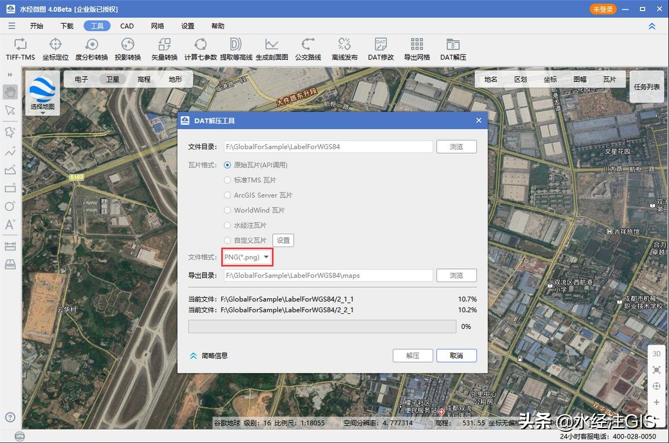Viewport: 669px width, 443px height.
Task: Click the decompression progress bar
Action: (x=322, y=327)
